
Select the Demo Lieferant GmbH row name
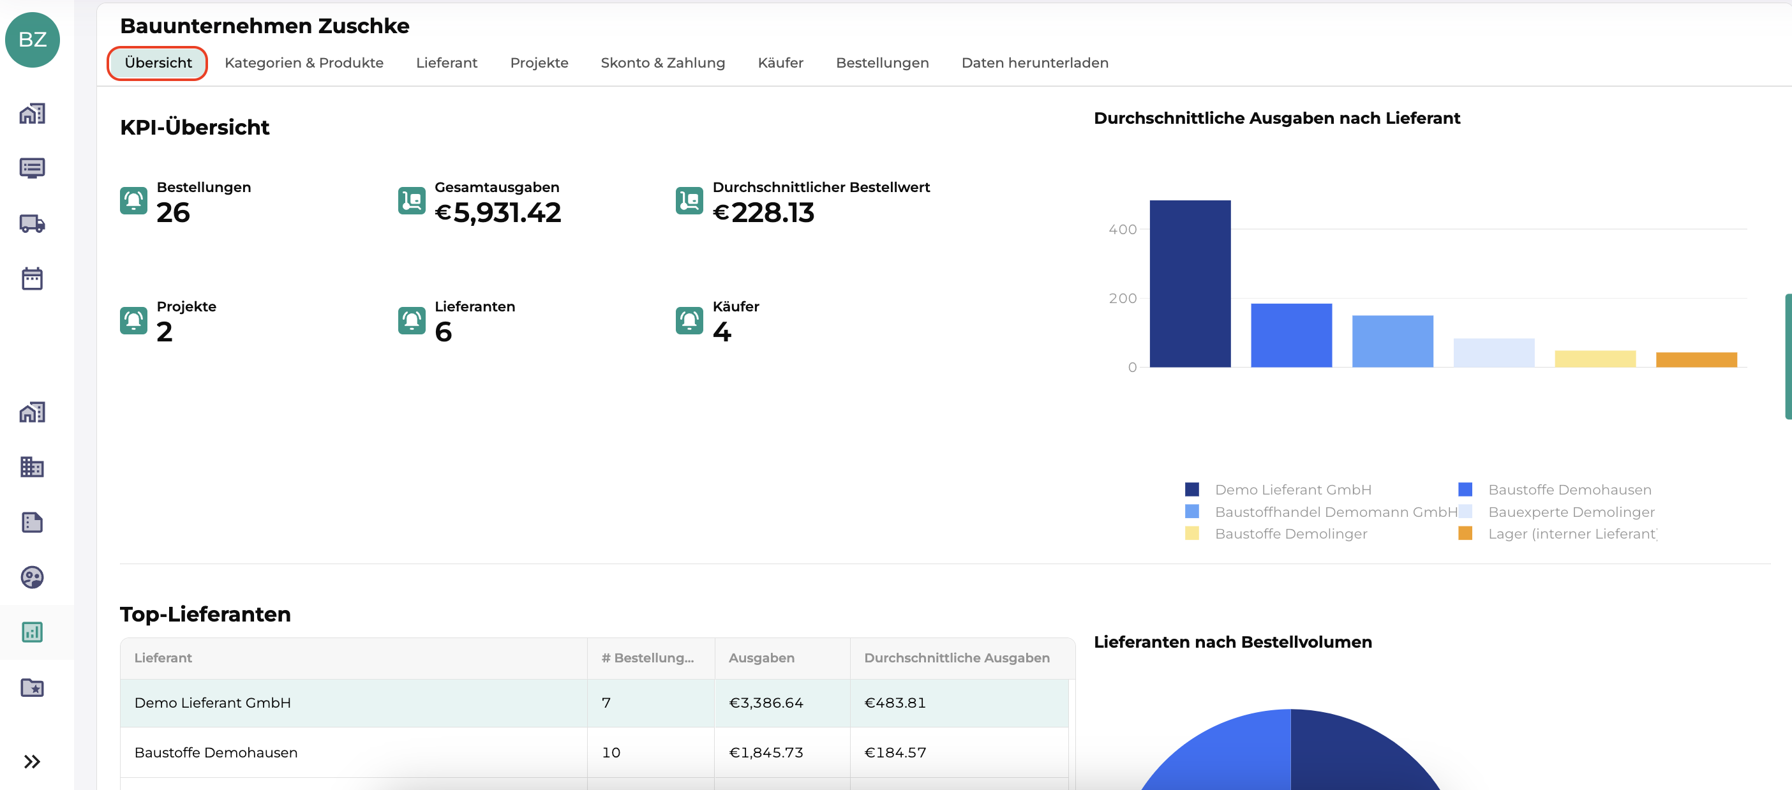pos(213,703)
